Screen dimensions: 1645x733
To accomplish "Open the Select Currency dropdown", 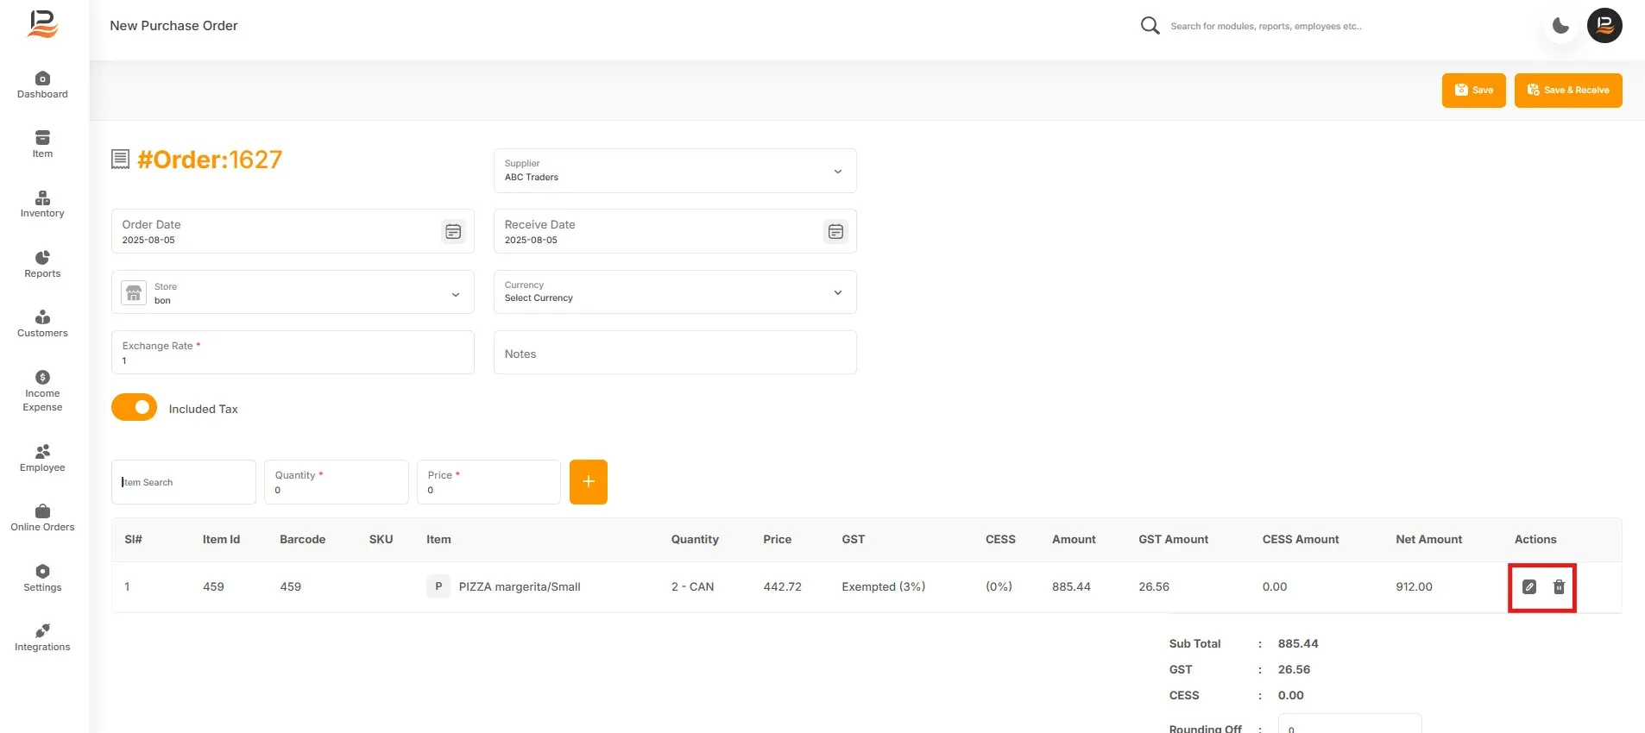I will pos(675,292).
